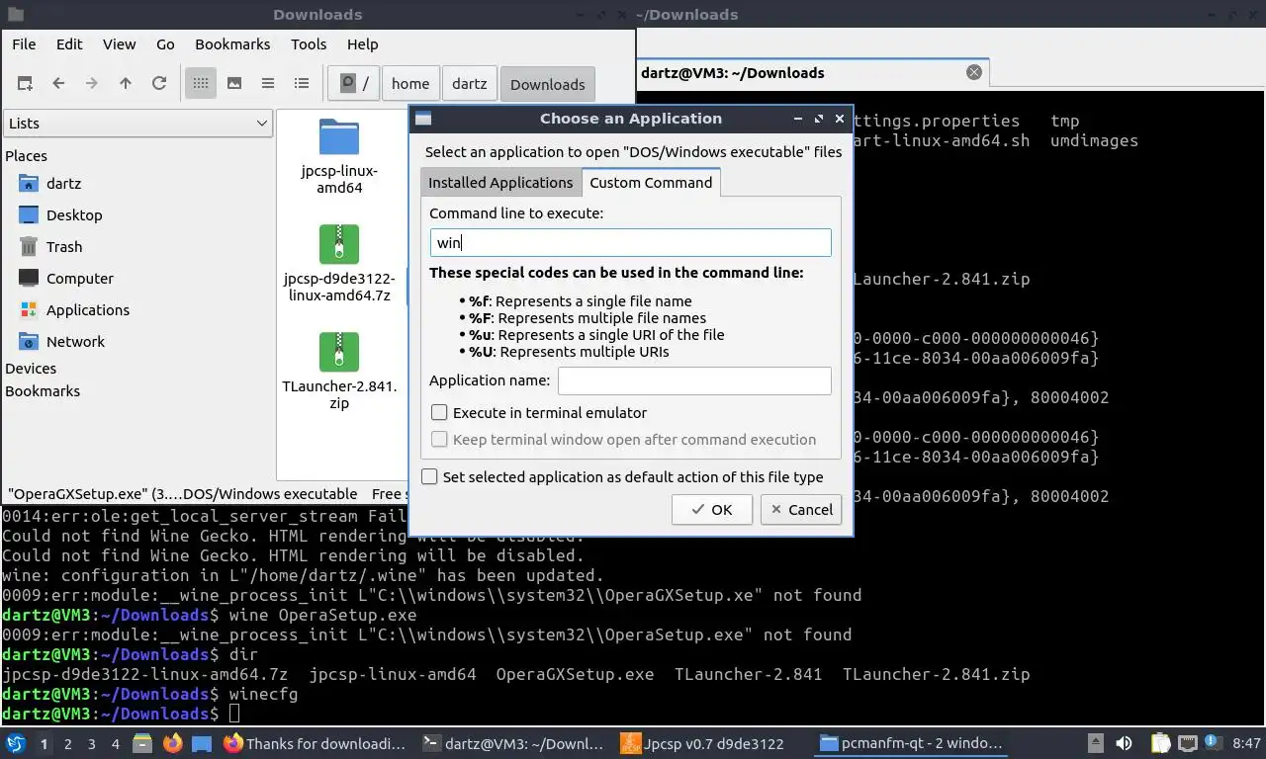Image resolution: width=1266 pixels, height=759 pixels.
Task: Switch to Firefox 'Thanks for downloading' taskbar window
Action: point(316,743)
